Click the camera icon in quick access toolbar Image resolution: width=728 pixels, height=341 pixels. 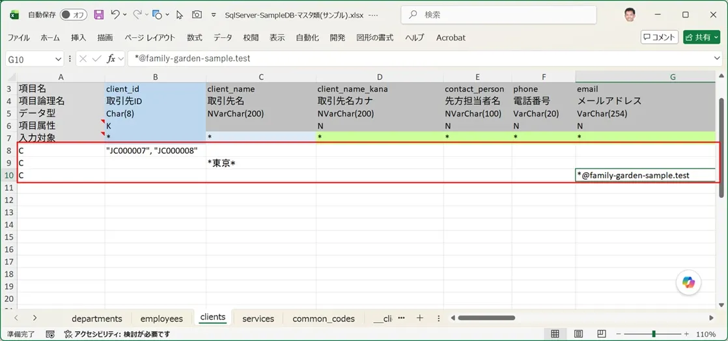[x=197, y=15]
